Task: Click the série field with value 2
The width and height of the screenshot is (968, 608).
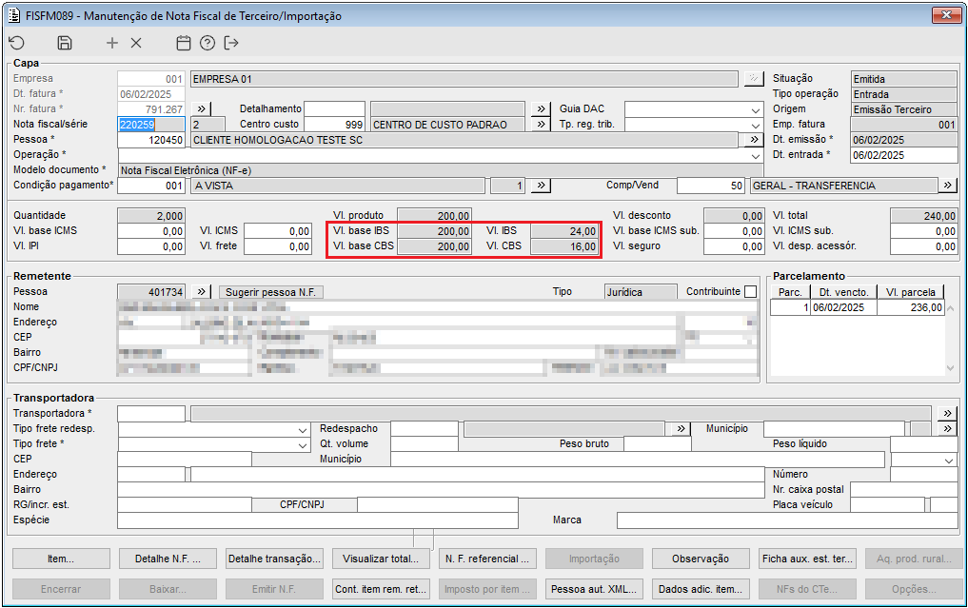Action: 207,124
